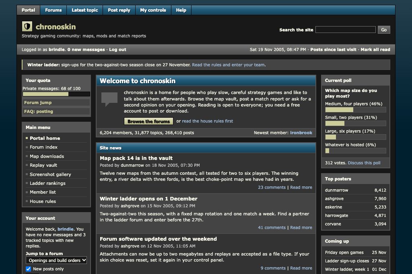
Task: Open newest member ironbrook profile
Action: (x=301, y=133)
